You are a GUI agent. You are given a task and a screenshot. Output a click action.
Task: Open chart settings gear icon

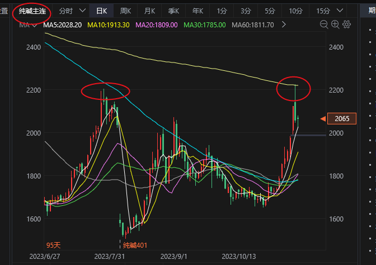pyautogui.click(x=346, y=25)
